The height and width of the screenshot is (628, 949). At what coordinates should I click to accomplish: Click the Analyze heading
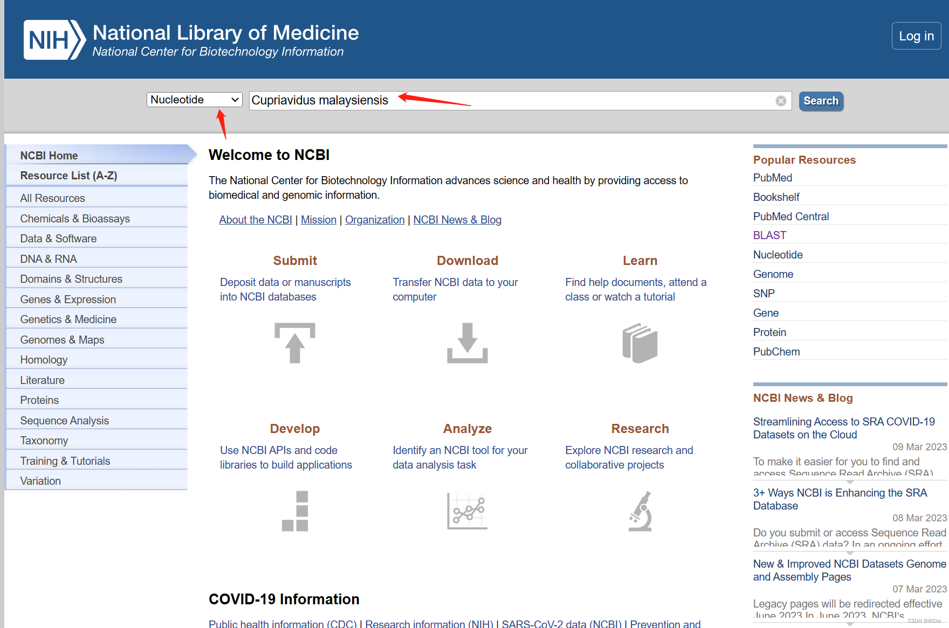point(467,429)
